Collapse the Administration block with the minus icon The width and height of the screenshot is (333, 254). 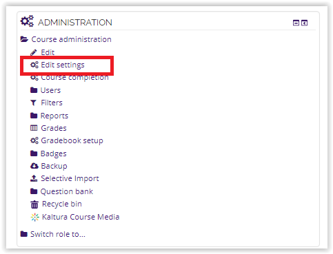[x=296, y=23]
